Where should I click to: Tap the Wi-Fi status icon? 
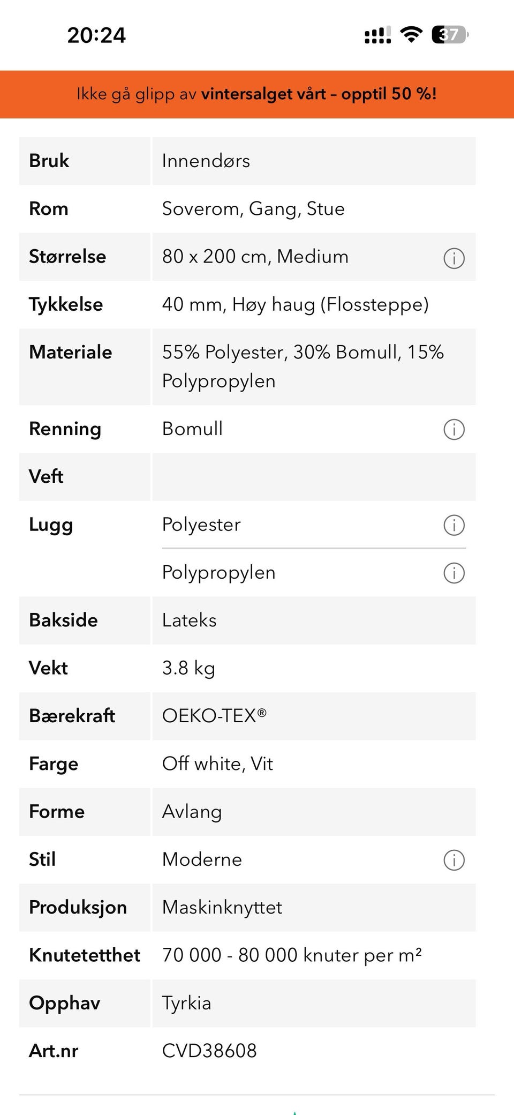click(x=411, y=35)
